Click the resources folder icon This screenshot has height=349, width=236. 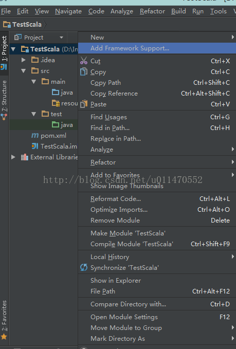coord(56,103)
